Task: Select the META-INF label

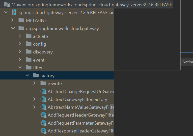Action: point(36,20)
